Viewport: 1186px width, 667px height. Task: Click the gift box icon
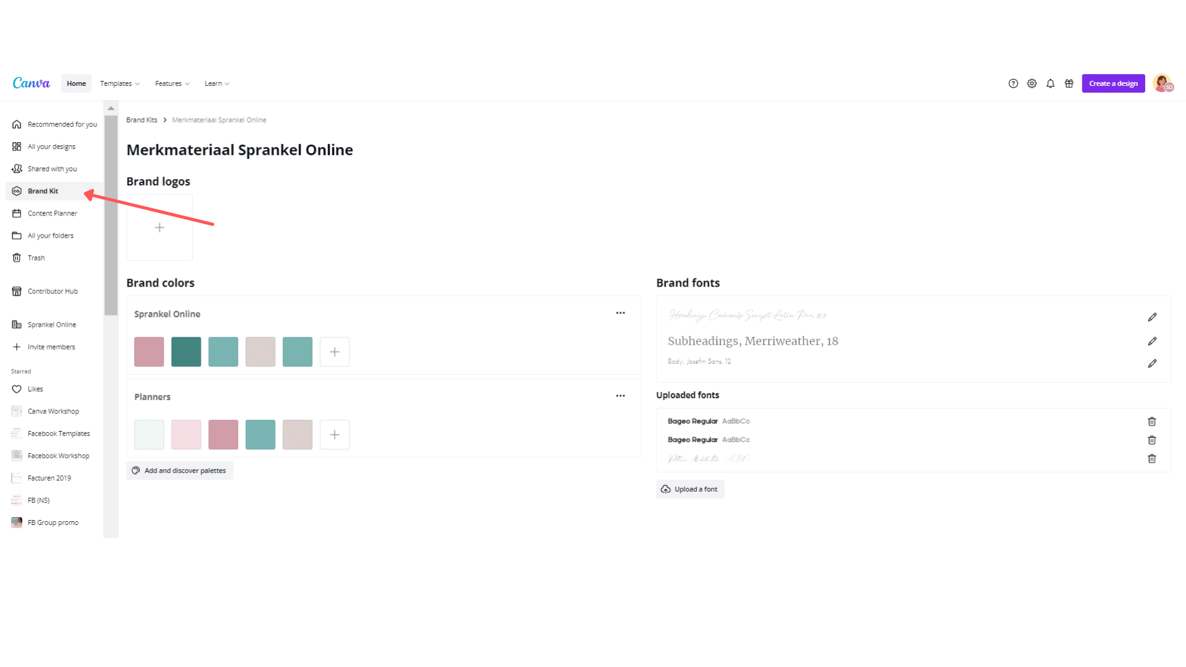(x=1069, y=83)
